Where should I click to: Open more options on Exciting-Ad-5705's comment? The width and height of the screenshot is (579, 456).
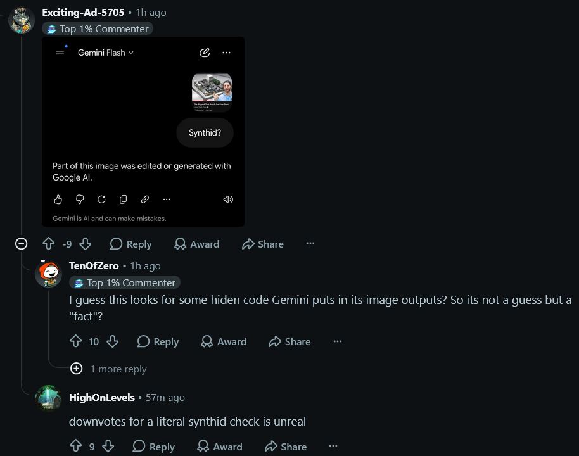[310, 243]
